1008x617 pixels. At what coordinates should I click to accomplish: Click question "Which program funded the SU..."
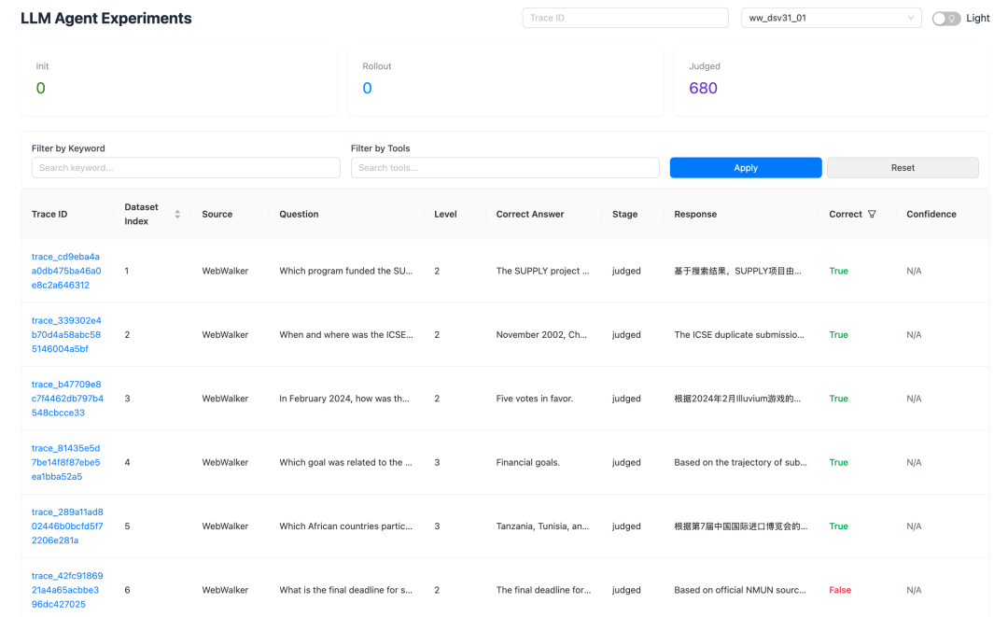[x=346, y=271]
